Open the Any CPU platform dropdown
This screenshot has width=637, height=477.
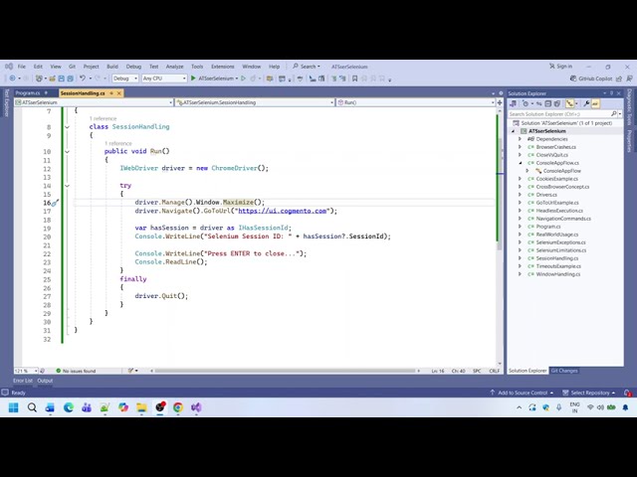pyautogui.click(x=164, y=79)
